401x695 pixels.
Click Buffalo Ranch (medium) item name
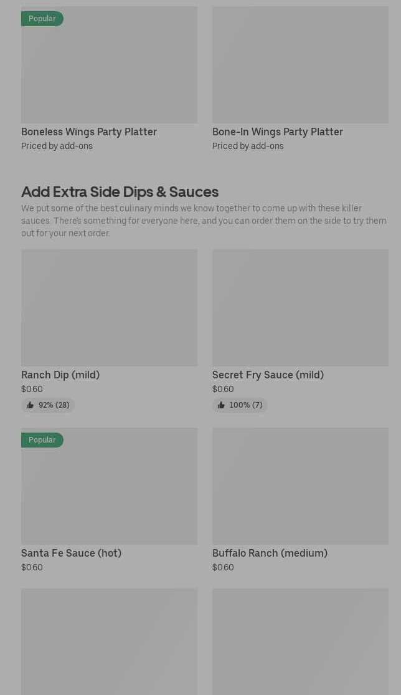click(270, 553)
